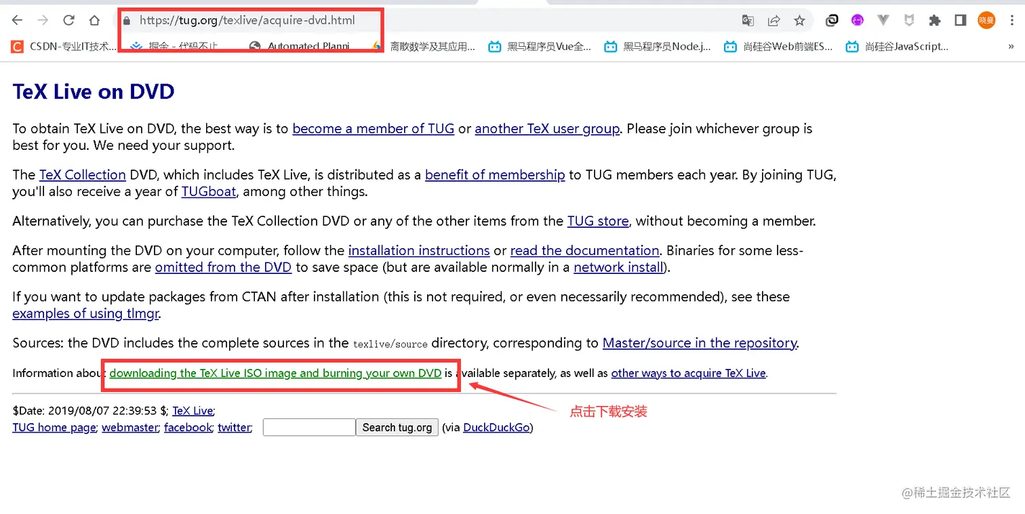This screenshot has height=514, width=1025.
Task: Open the DuckDuckGo link
Action: tap(496, 427)
